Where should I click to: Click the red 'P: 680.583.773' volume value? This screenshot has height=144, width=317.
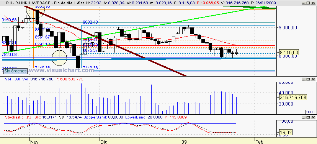coord(69,79)
